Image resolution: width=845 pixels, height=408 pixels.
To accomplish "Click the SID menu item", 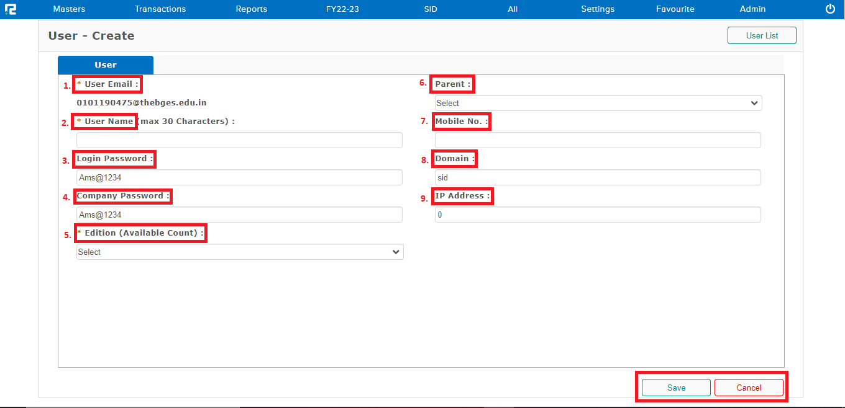I will coord(430,9).
